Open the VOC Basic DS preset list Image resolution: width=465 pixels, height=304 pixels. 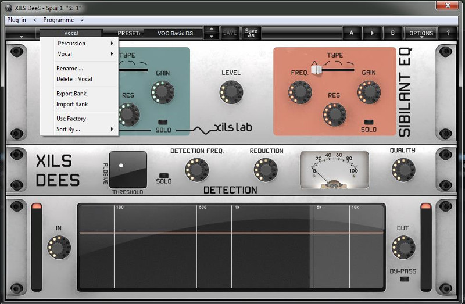pos(175,33)
